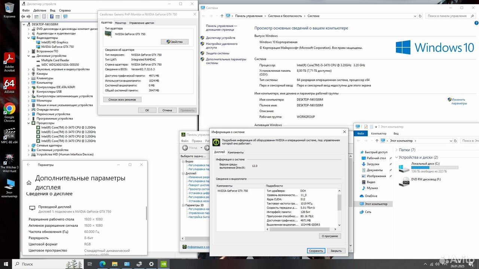Open File Explorer icon on taskbar
Image resolution: width=479 pixels, height=269 pixels.
[x=115, y=264]
